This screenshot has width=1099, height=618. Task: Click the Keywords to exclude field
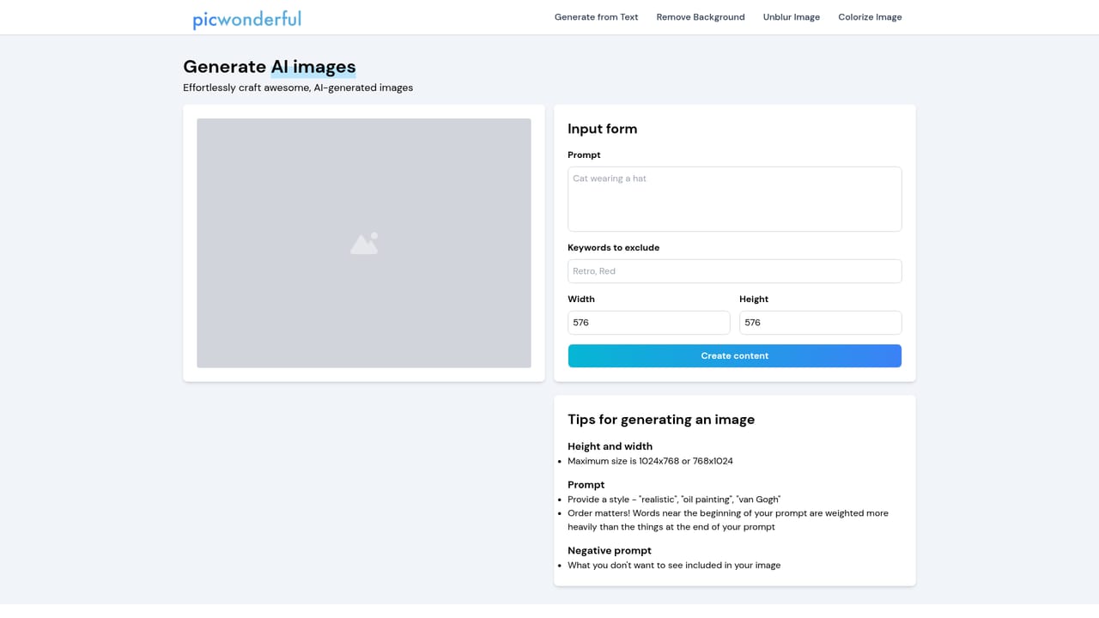coord(735,271)
